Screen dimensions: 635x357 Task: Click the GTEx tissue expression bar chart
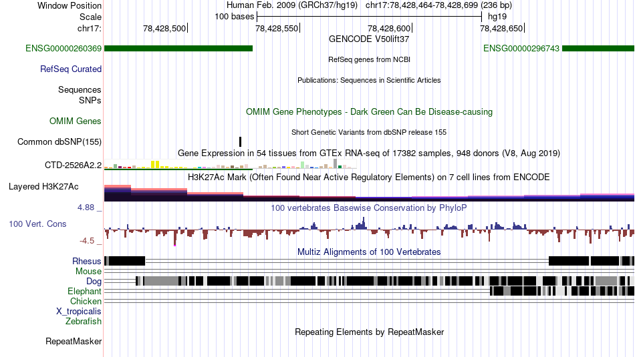click(230, 164)
